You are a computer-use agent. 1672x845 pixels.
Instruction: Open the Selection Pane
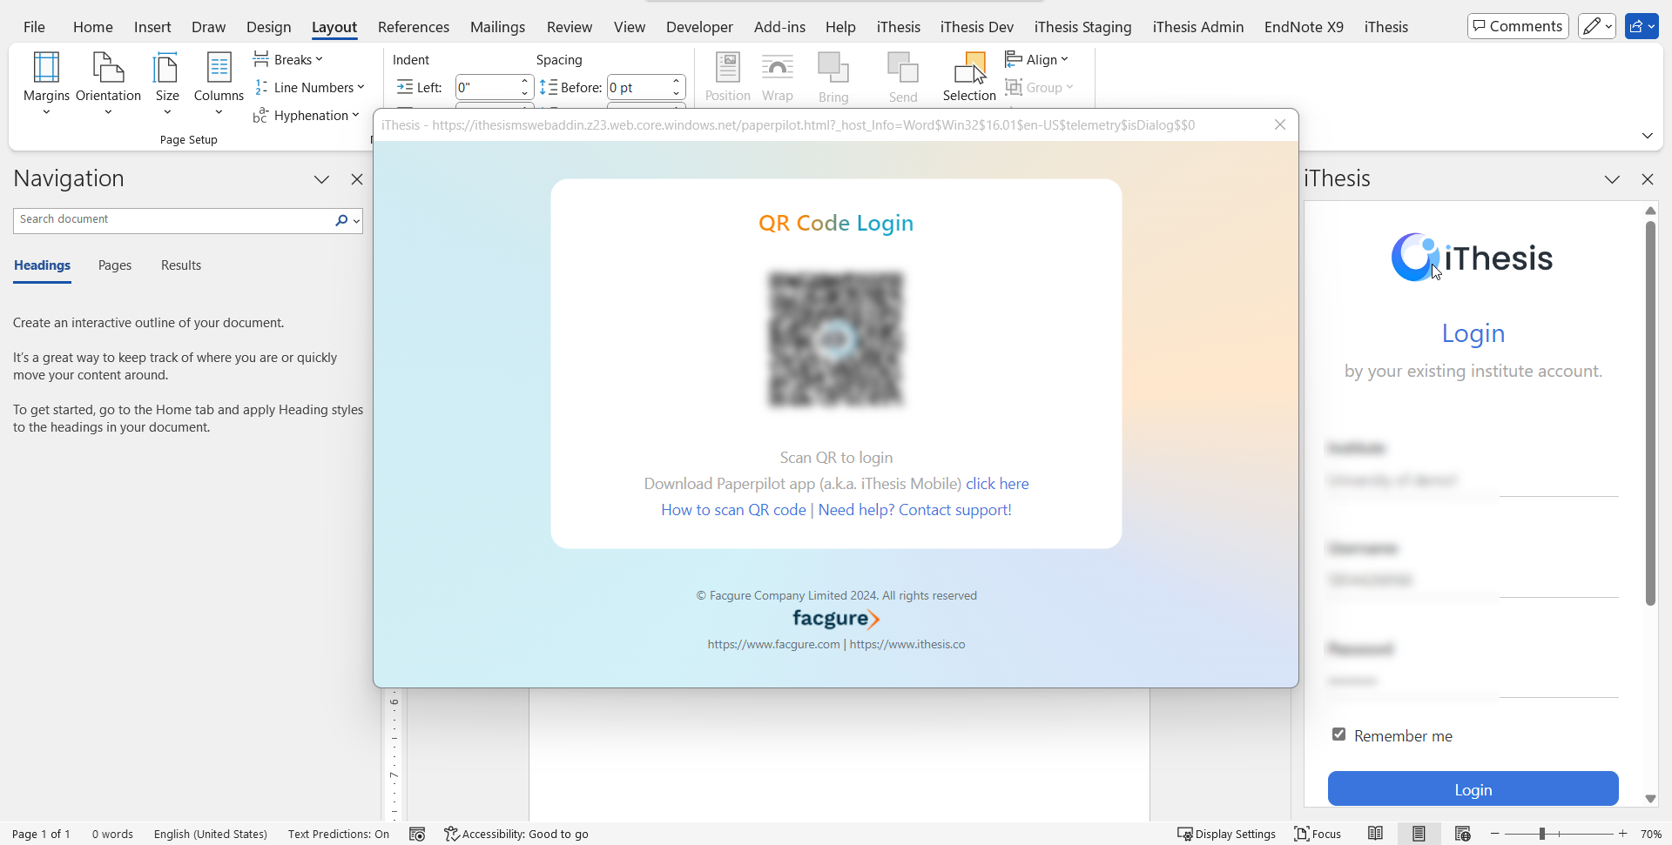pyautogui.click(x=969, y=77)
